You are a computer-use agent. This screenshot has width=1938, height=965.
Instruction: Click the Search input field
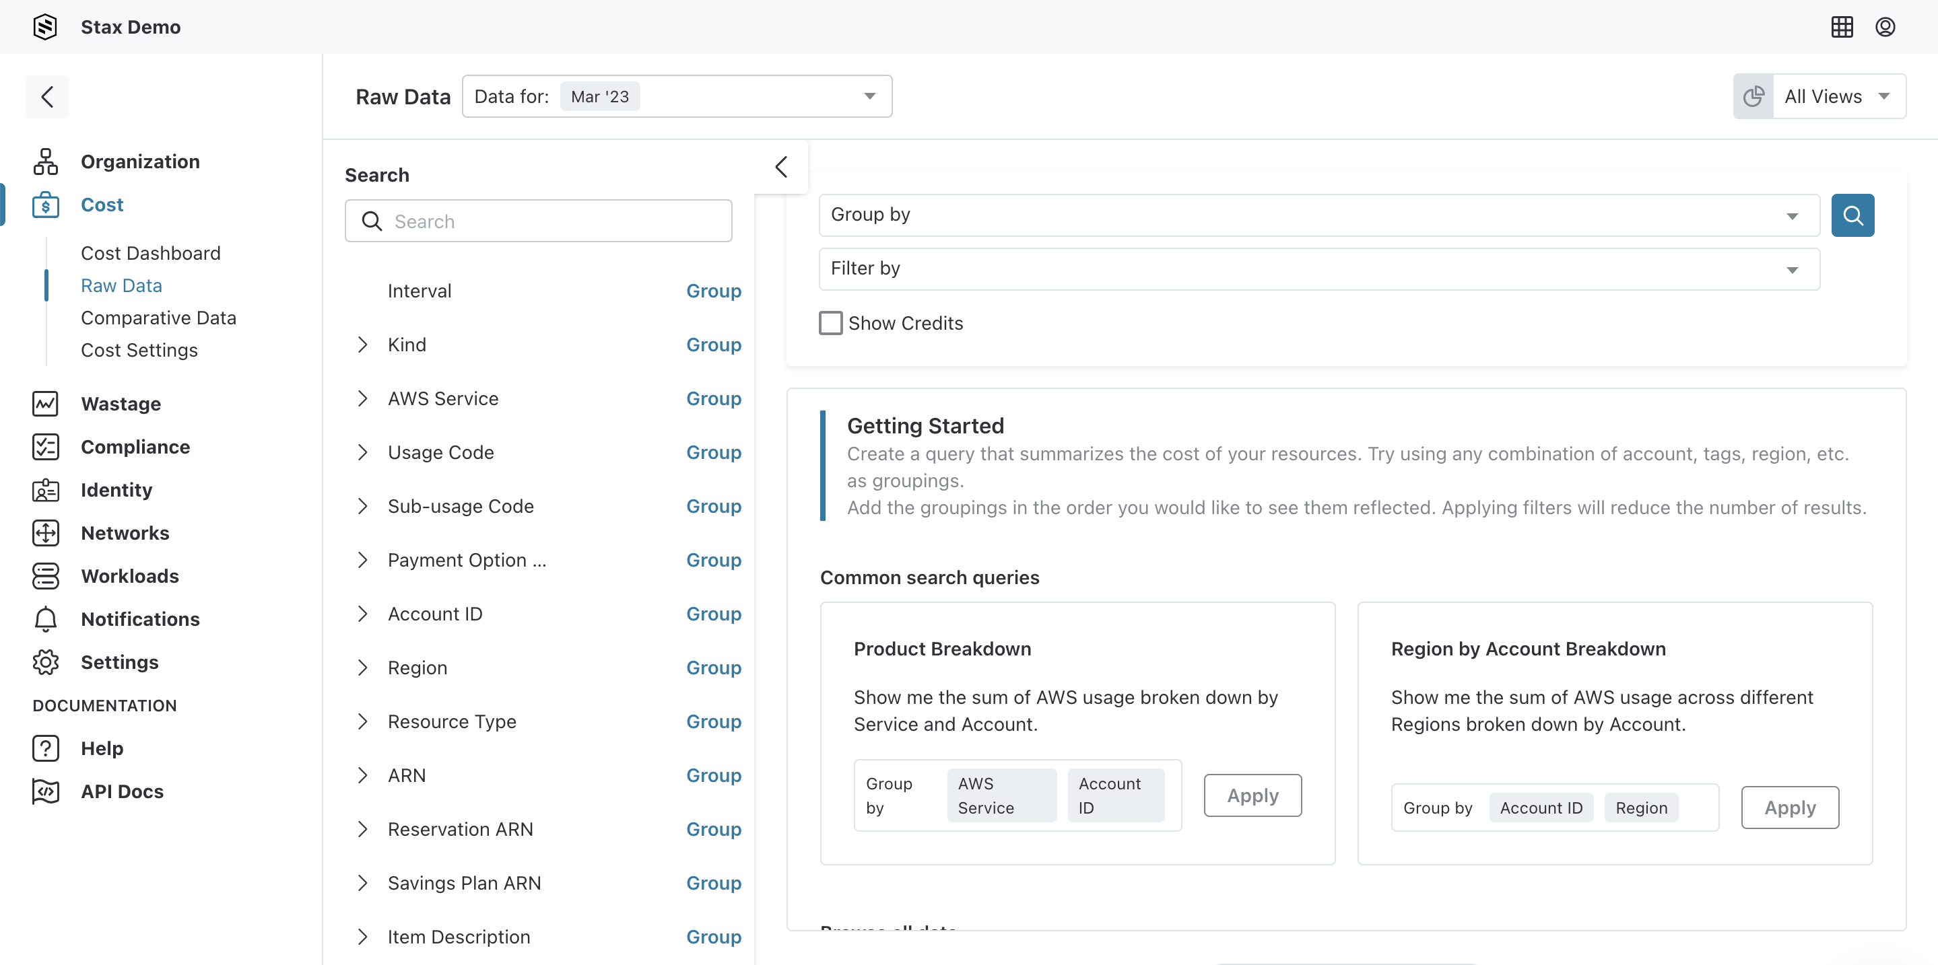point(537,221)
